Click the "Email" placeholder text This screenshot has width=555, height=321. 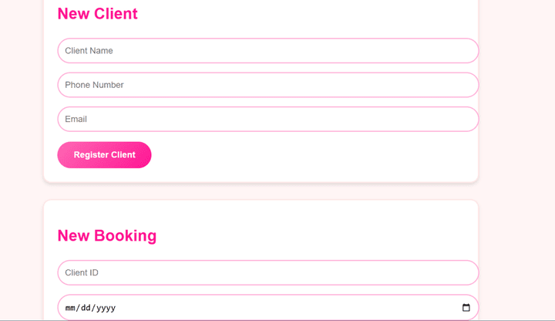click(76, 119)
